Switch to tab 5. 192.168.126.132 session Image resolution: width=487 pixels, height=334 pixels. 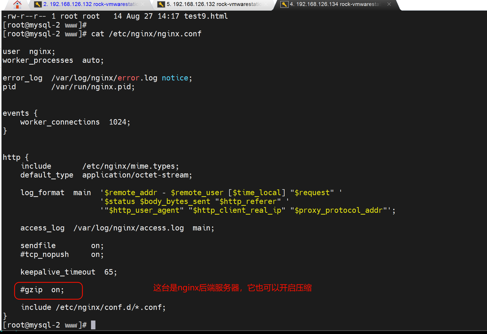pyautogui.click(x=214, y=4)
